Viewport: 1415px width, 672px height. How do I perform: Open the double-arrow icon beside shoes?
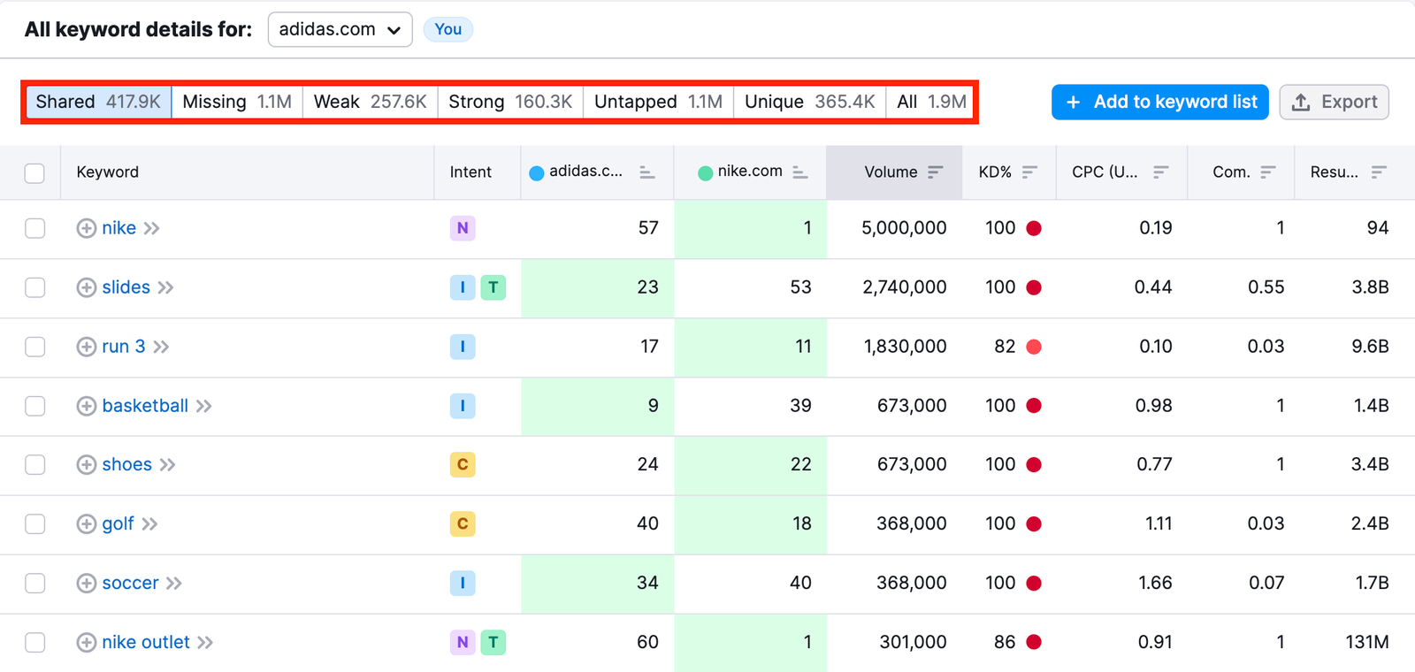(167, 464)
